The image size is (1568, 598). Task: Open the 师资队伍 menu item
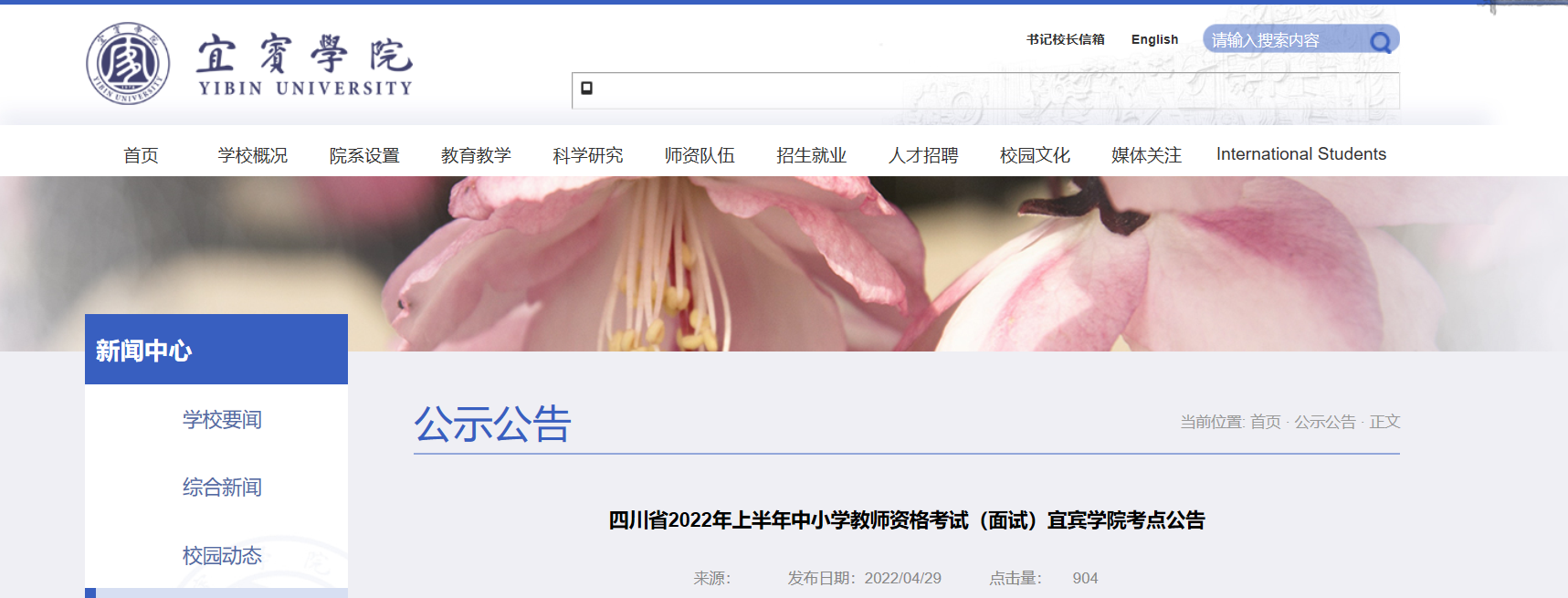(x=700, y=155)
